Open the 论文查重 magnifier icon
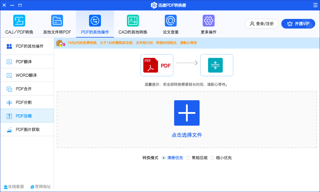The height and width of the screenshot is (192, 320). click(x=171, y=21)
